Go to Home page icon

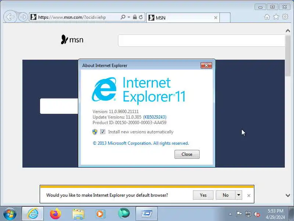coord(267,17)
